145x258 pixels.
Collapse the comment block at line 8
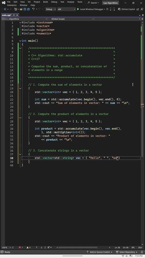click(20, 48)
